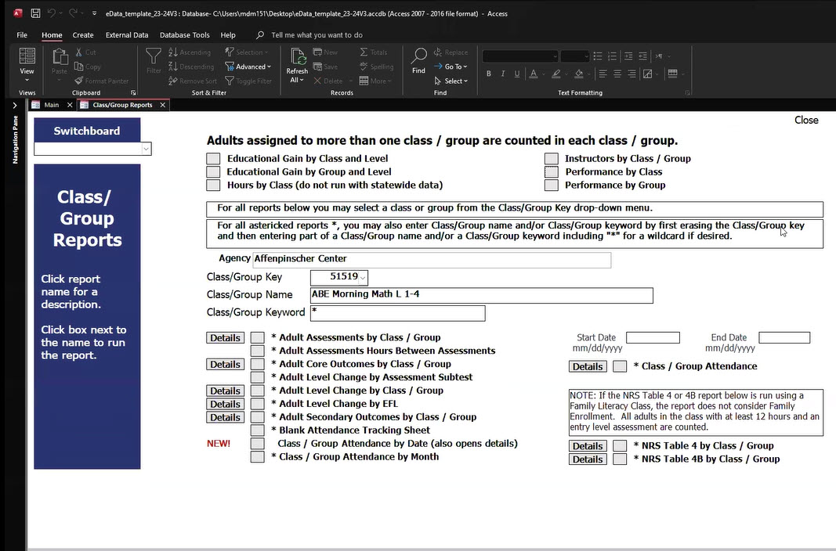The width and height of the screenshot is (836, 551).
Task: Open the Select dropdown in Find group
Action: click(x=451, y=81)
